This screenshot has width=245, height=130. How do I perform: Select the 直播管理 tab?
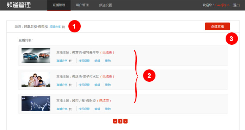59,5
